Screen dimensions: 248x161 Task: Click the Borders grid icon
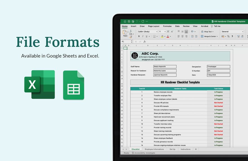point(154,36)
